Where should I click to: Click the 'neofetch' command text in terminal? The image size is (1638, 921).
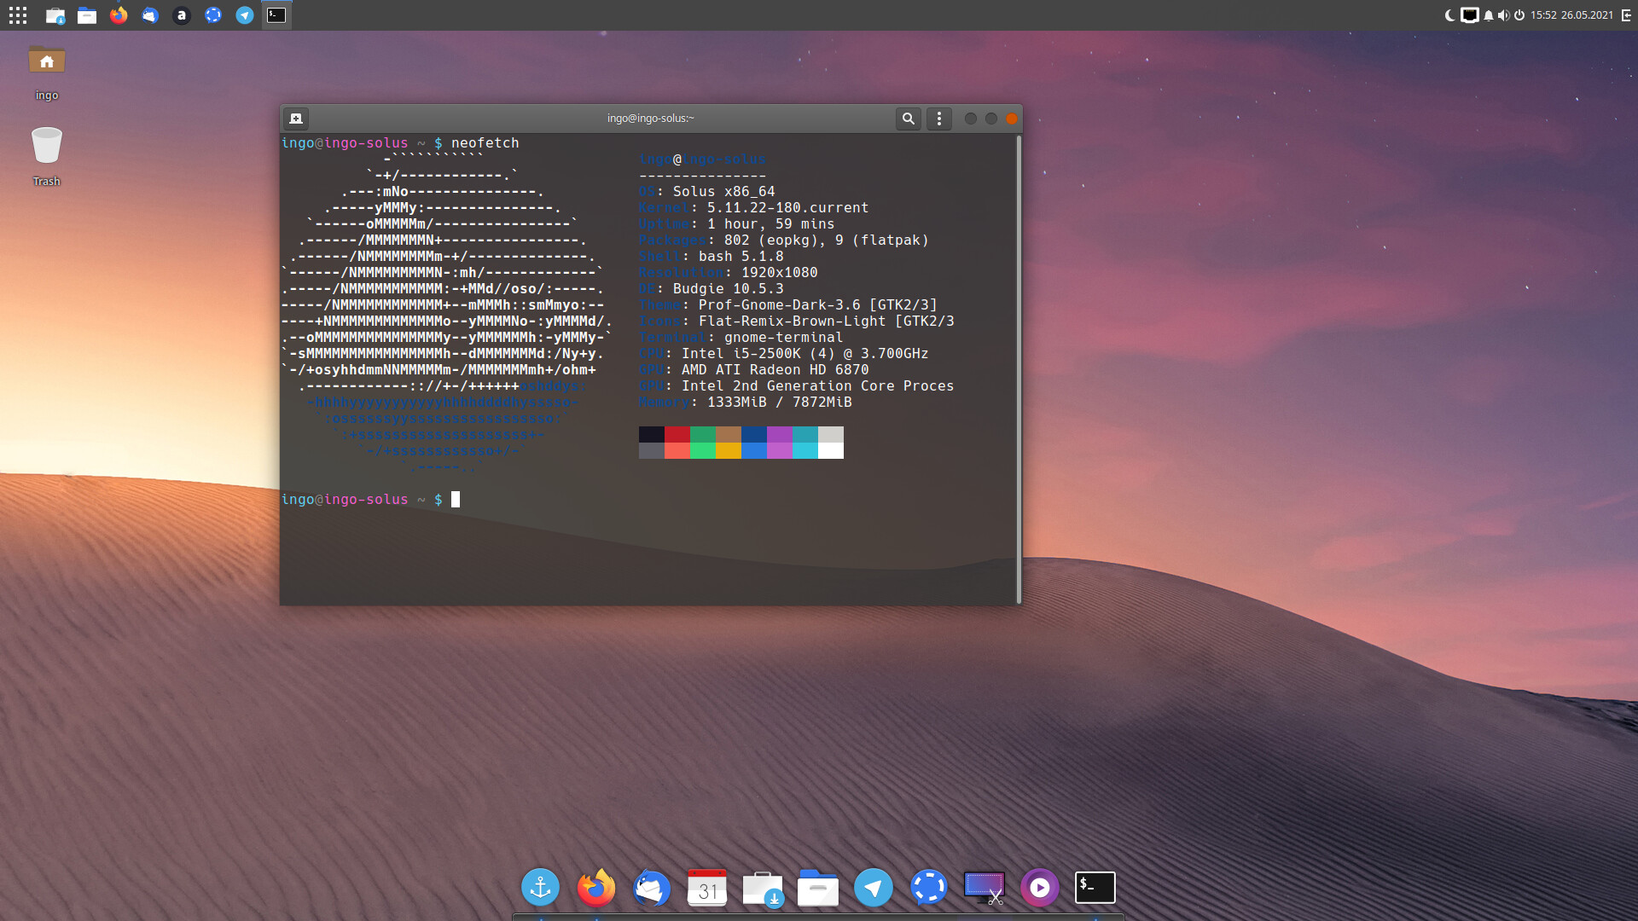coord(485,142)
